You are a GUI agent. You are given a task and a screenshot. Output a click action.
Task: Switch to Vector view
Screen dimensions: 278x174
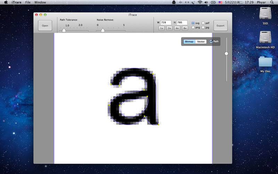coord(201,41)
